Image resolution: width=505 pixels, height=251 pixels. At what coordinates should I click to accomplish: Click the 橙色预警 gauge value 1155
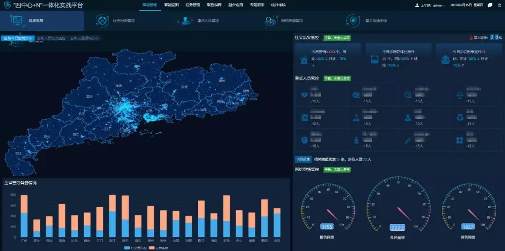pos(326,227)
